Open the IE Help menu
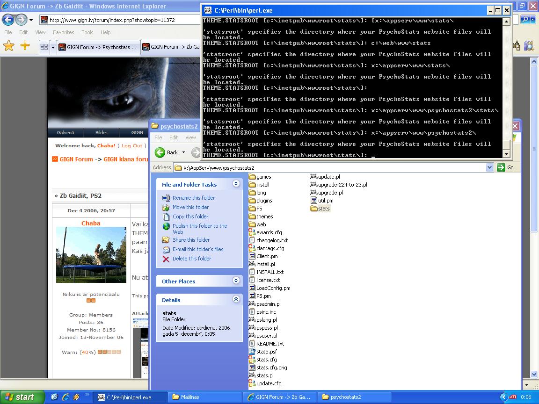This screenshot has width=539, height=404. (x=106, y=32)
